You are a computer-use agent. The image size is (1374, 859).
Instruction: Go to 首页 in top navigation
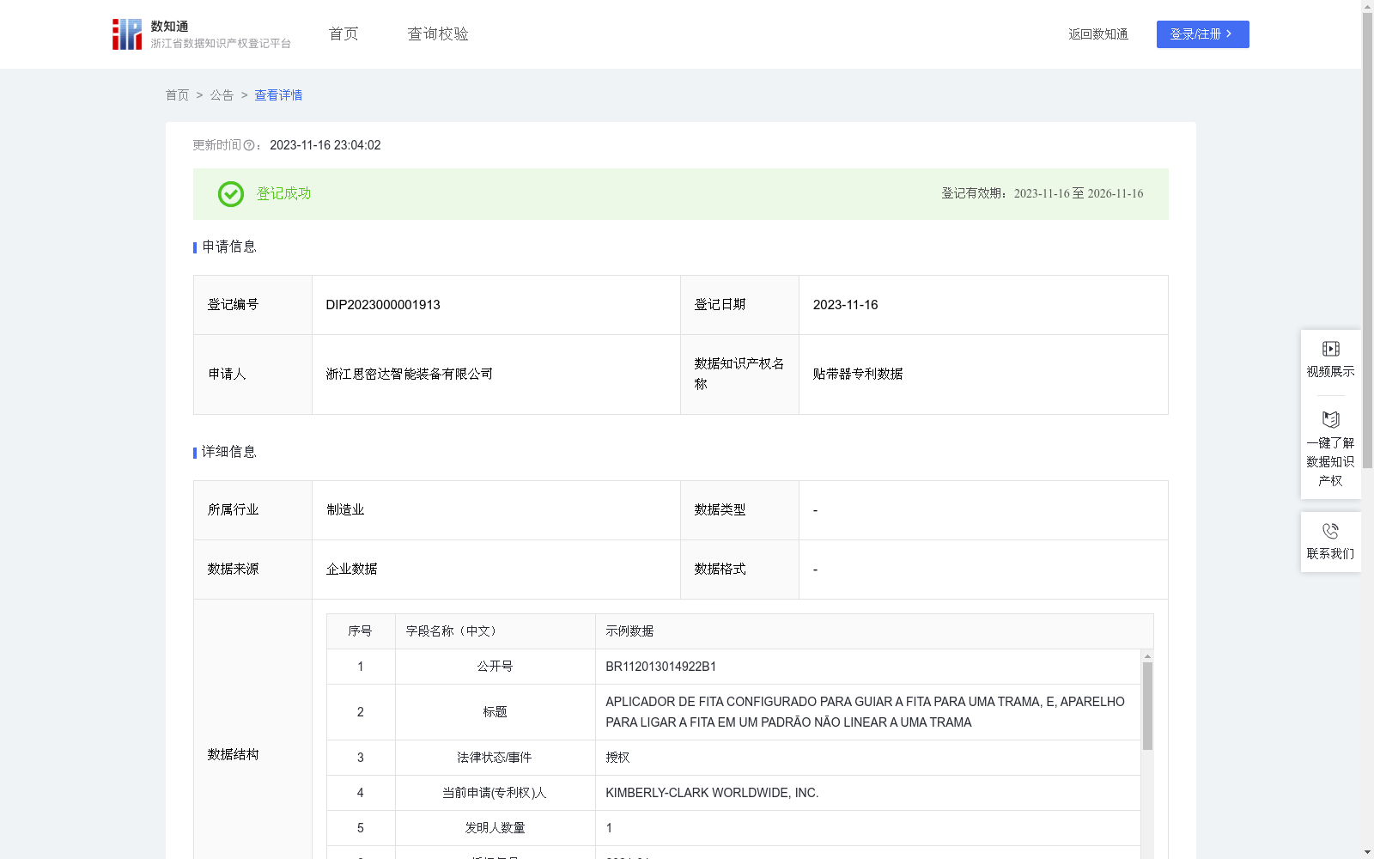click(x=343, y=34)
